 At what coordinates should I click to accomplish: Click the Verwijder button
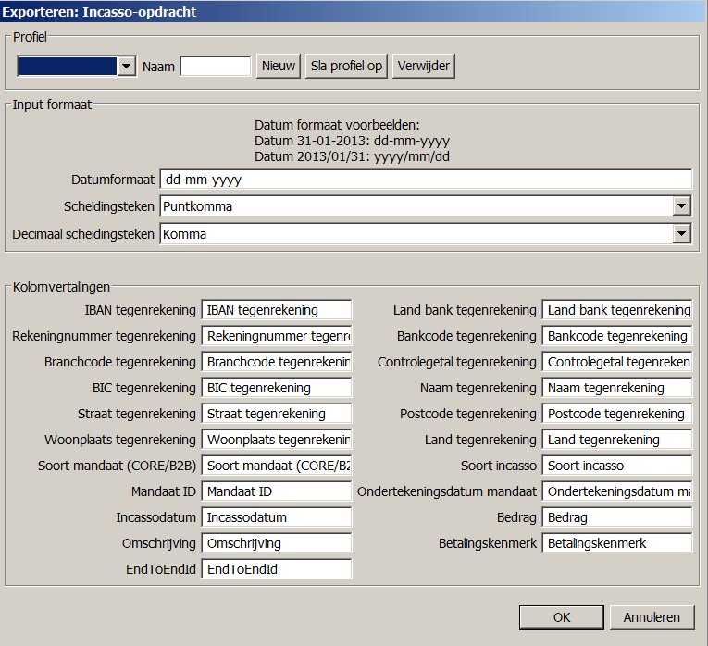pos(424,67)
